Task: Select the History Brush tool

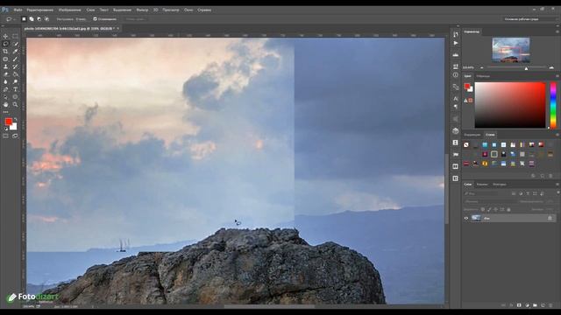Action: tap(15, 66)
